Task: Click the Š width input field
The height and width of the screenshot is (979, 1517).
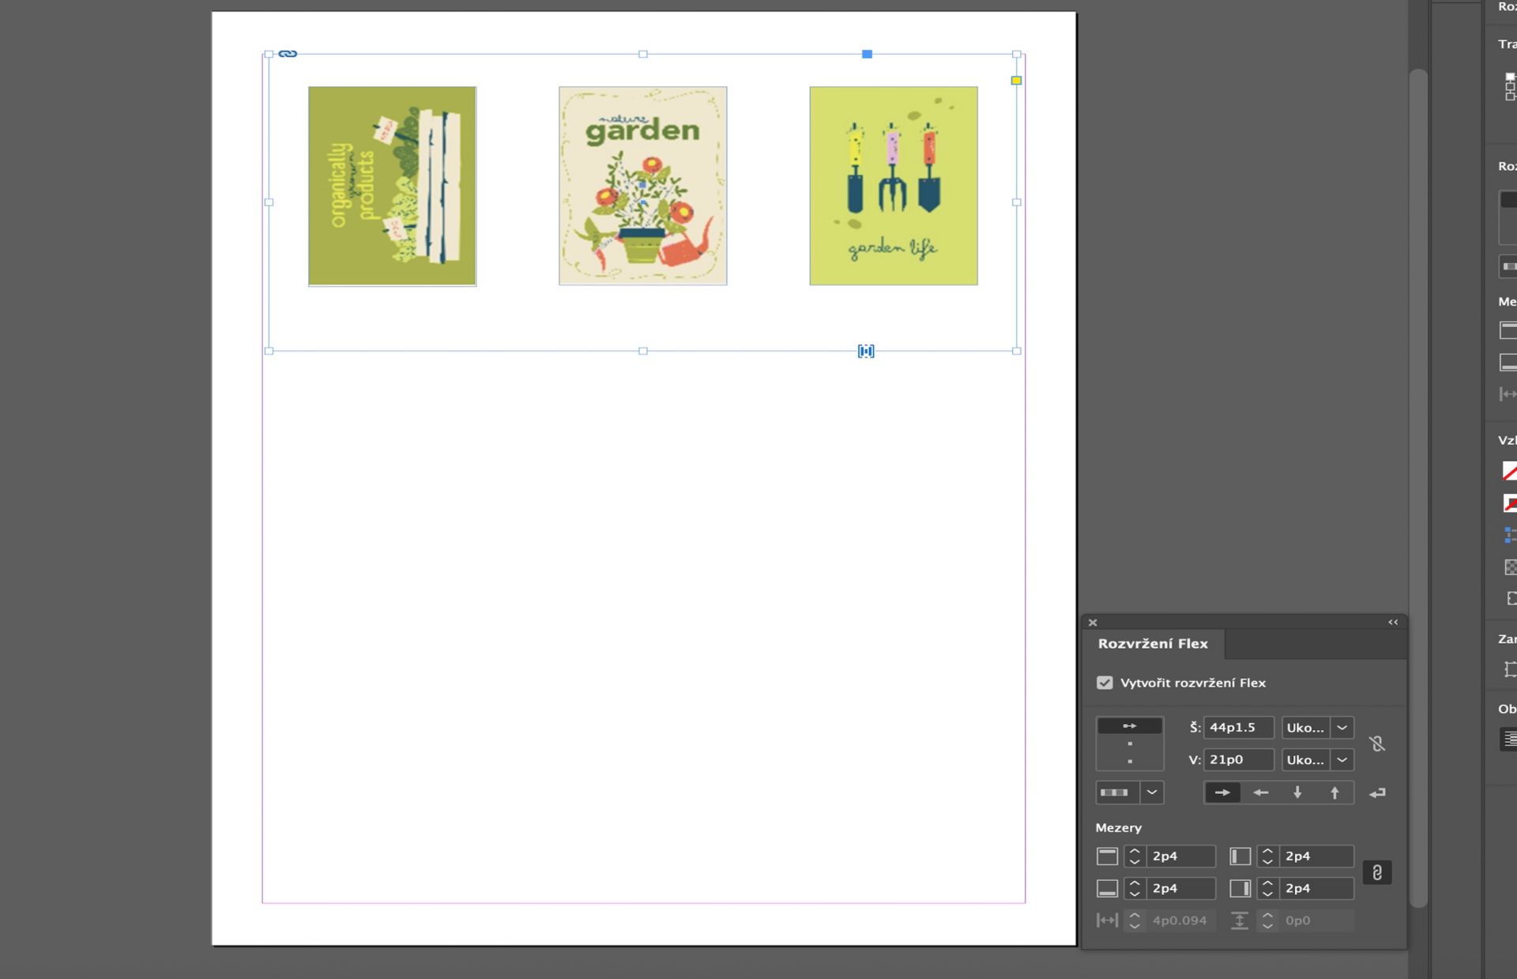Action: click(x=1237, y=728)
